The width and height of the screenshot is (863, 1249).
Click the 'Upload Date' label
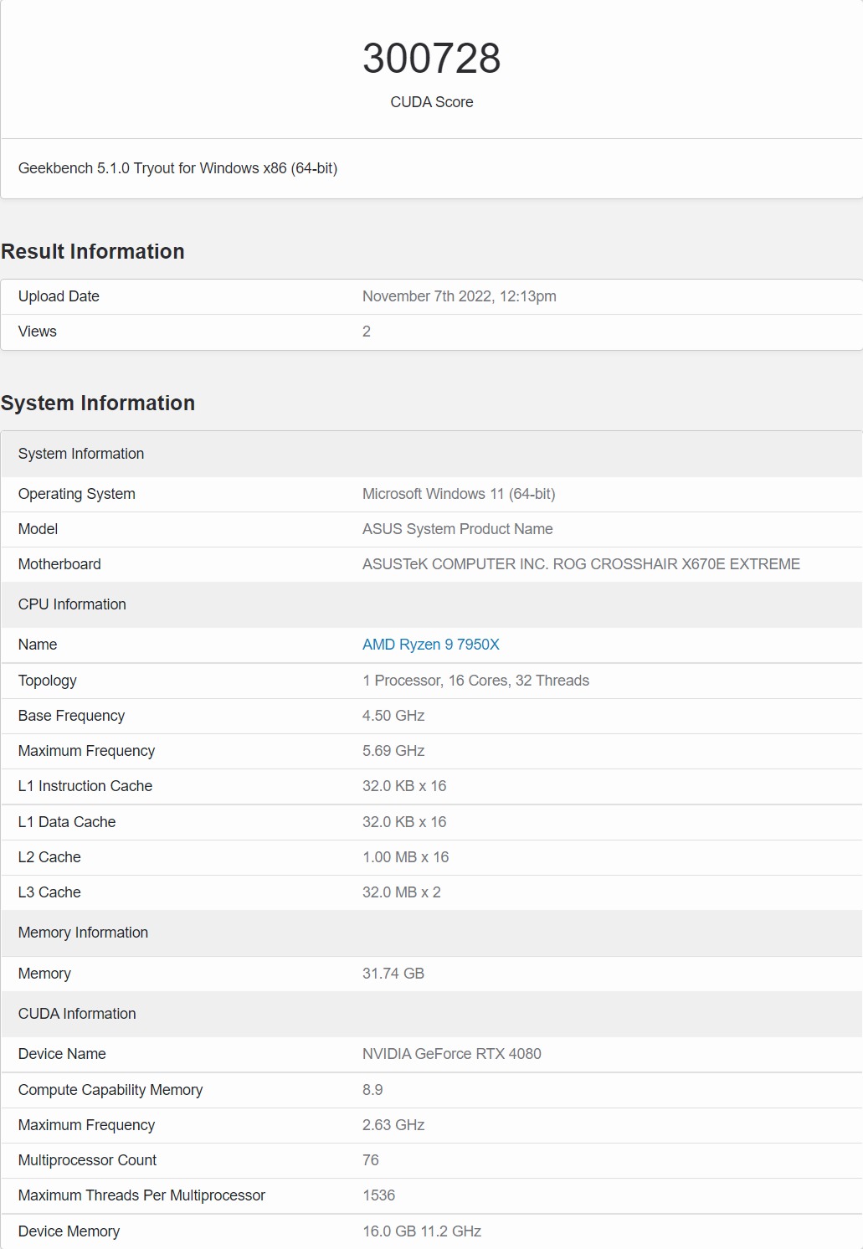pos(59,296)
